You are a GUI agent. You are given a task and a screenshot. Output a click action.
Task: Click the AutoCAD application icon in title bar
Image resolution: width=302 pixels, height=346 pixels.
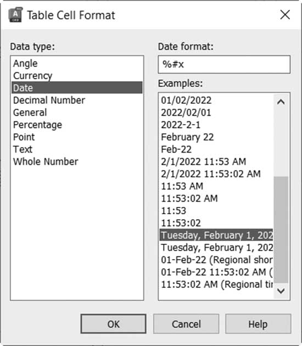click(x=15, y=15)
